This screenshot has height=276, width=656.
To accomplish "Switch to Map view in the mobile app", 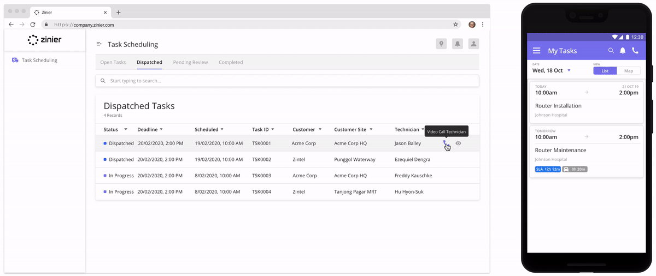I will [629, 71].
